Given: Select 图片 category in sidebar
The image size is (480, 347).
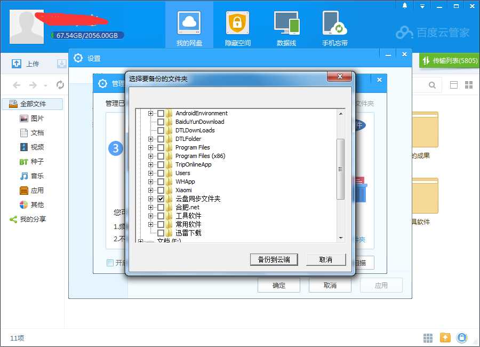Looking at the screenshot, I should pos(32,119).
